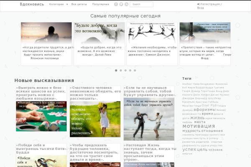This screenshot has height=167, width=251.
Task: Open the dancers image of Сэмюэл Джонсон quote
Action: pyautogui.click(x=152, y=33)
